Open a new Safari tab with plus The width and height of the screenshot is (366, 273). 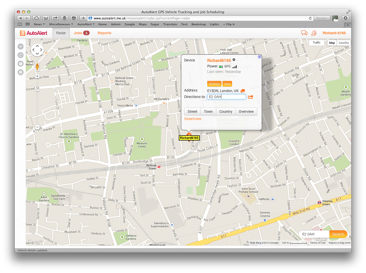[x=348, y=25]
